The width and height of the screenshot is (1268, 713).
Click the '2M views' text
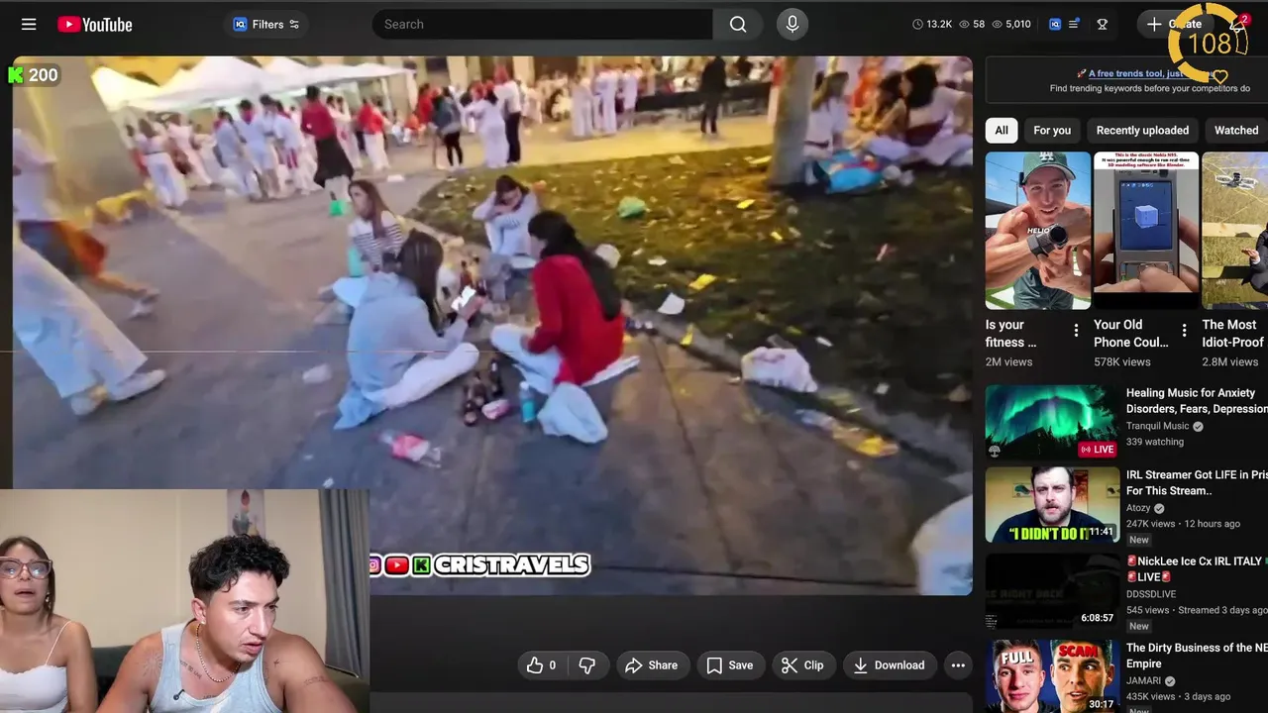(1008, 361)
